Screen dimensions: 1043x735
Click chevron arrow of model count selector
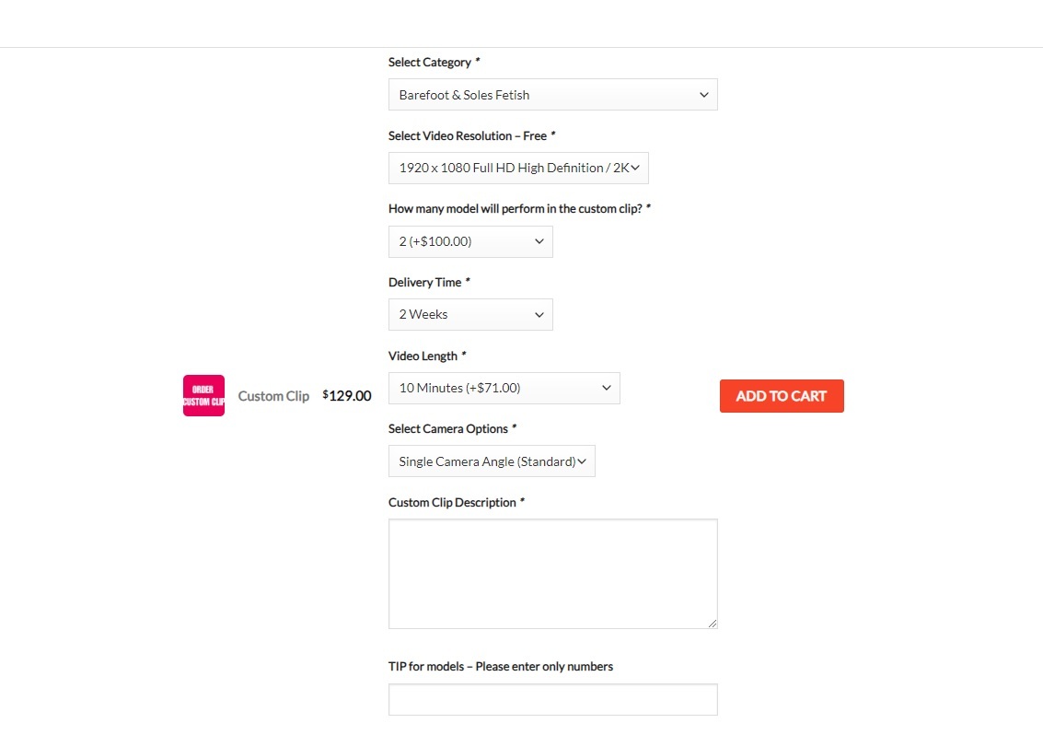539,241
